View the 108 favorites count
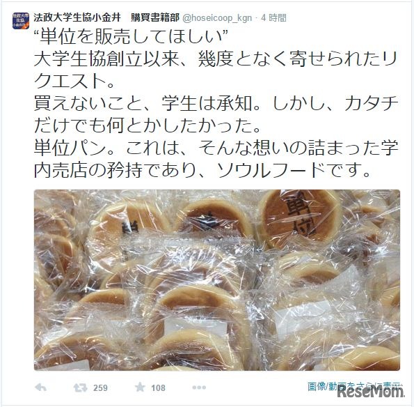The image size is (414, 407). pos(158,388)
